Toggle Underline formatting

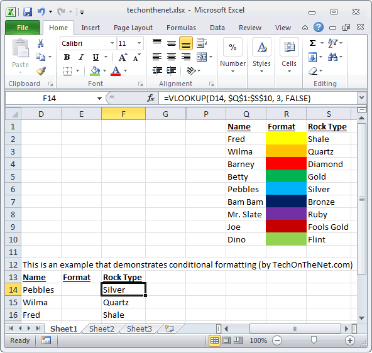click(x=96, y=57)
